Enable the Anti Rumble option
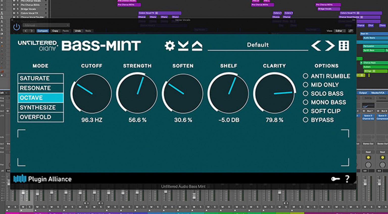Screen dimensions: 388x214 (305, 76)
